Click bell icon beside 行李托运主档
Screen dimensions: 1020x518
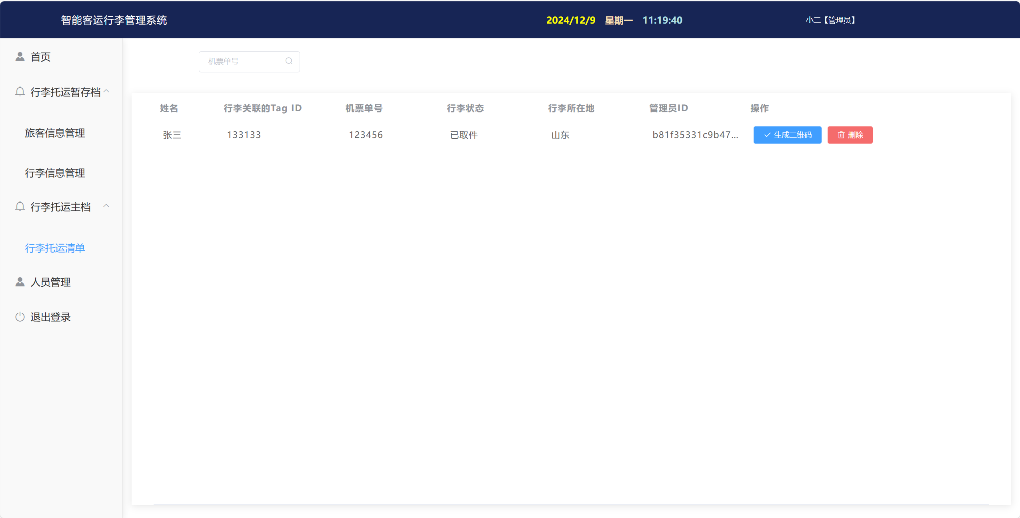(20, 207)
